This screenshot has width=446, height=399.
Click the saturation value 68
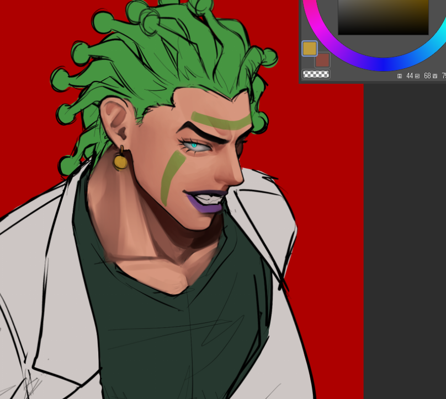(x=427, y=76)
